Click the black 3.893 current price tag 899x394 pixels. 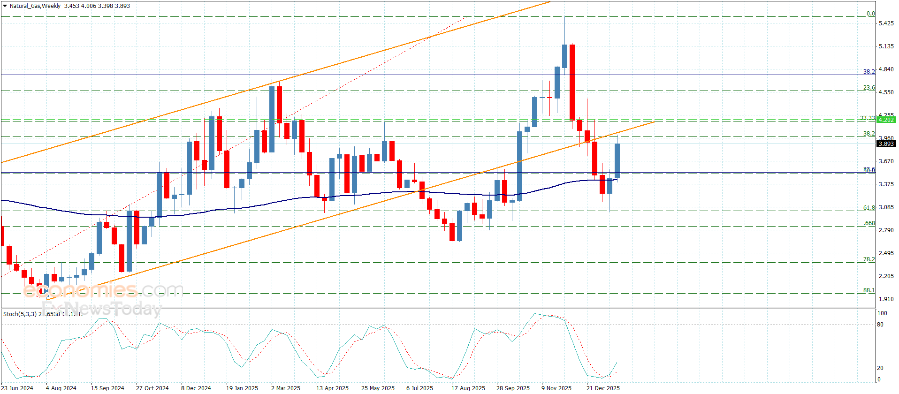[886, 144]
